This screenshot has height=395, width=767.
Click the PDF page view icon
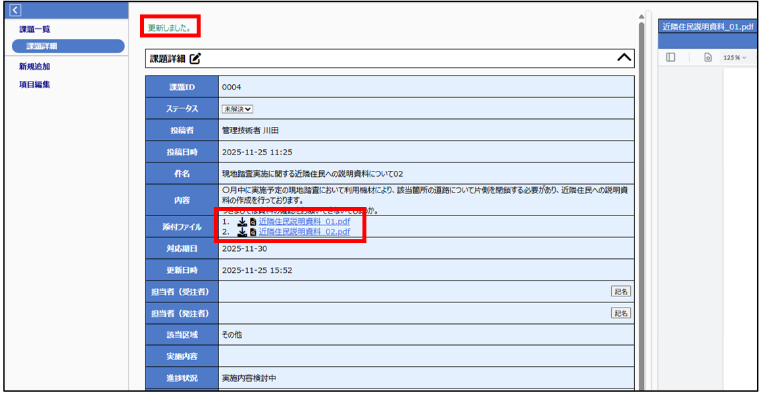[x=708, y=58]
